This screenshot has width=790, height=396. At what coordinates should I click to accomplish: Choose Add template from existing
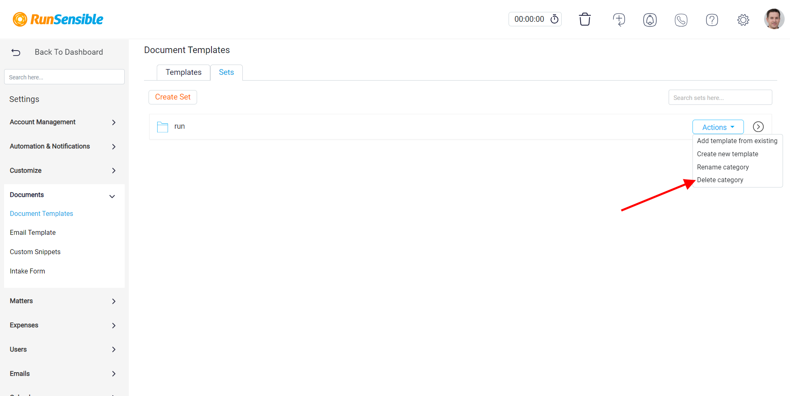click(x=737, y=141)
